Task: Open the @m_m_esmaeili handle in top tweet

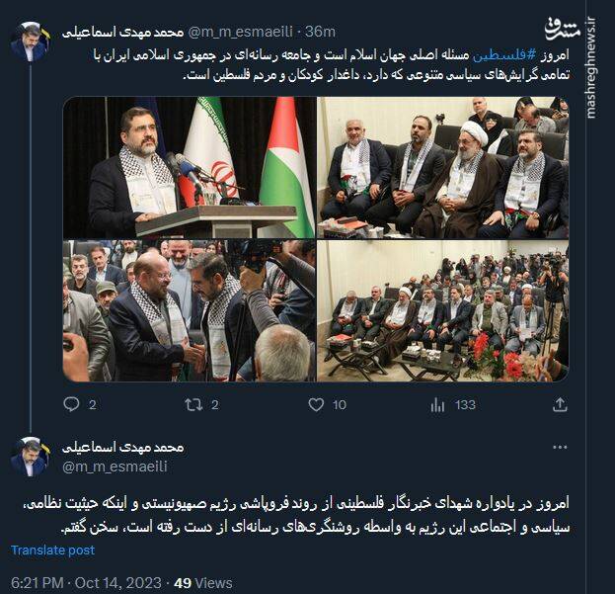Action: [241, 32]
